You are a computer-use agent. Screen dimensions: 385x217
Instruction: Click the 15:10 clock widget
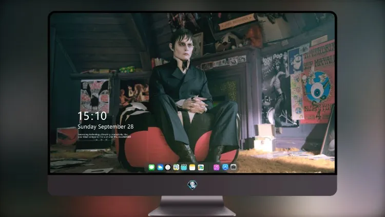[92, 116]
